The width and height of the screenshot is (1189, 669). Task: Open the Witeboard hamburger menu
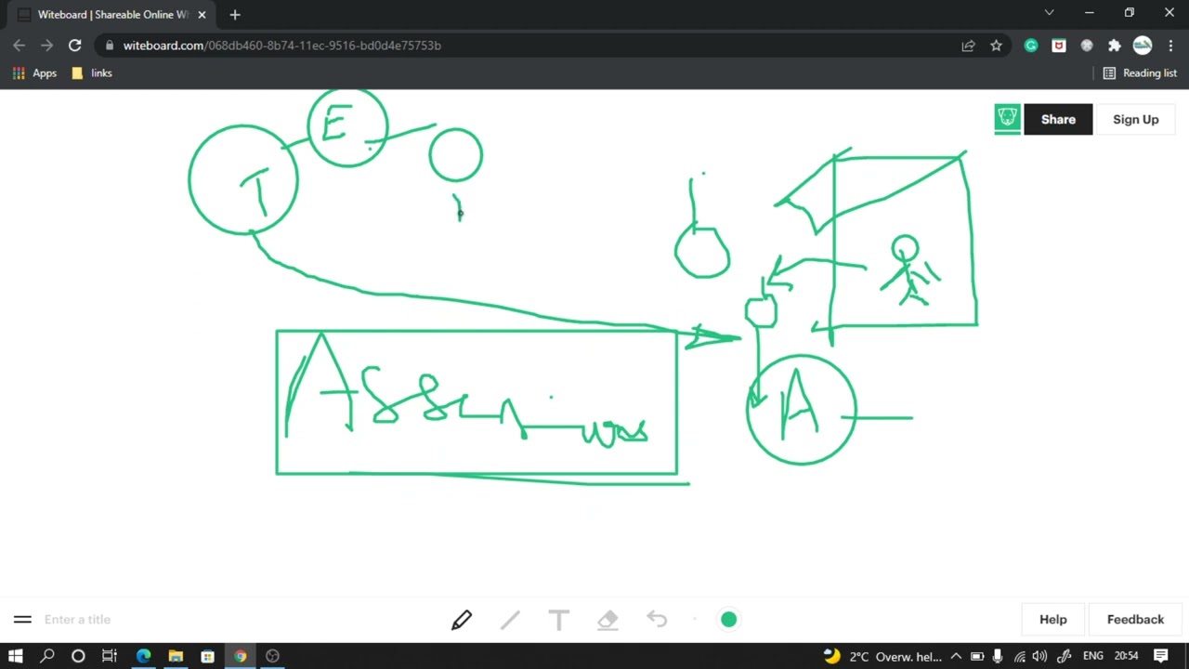(22, 620)
